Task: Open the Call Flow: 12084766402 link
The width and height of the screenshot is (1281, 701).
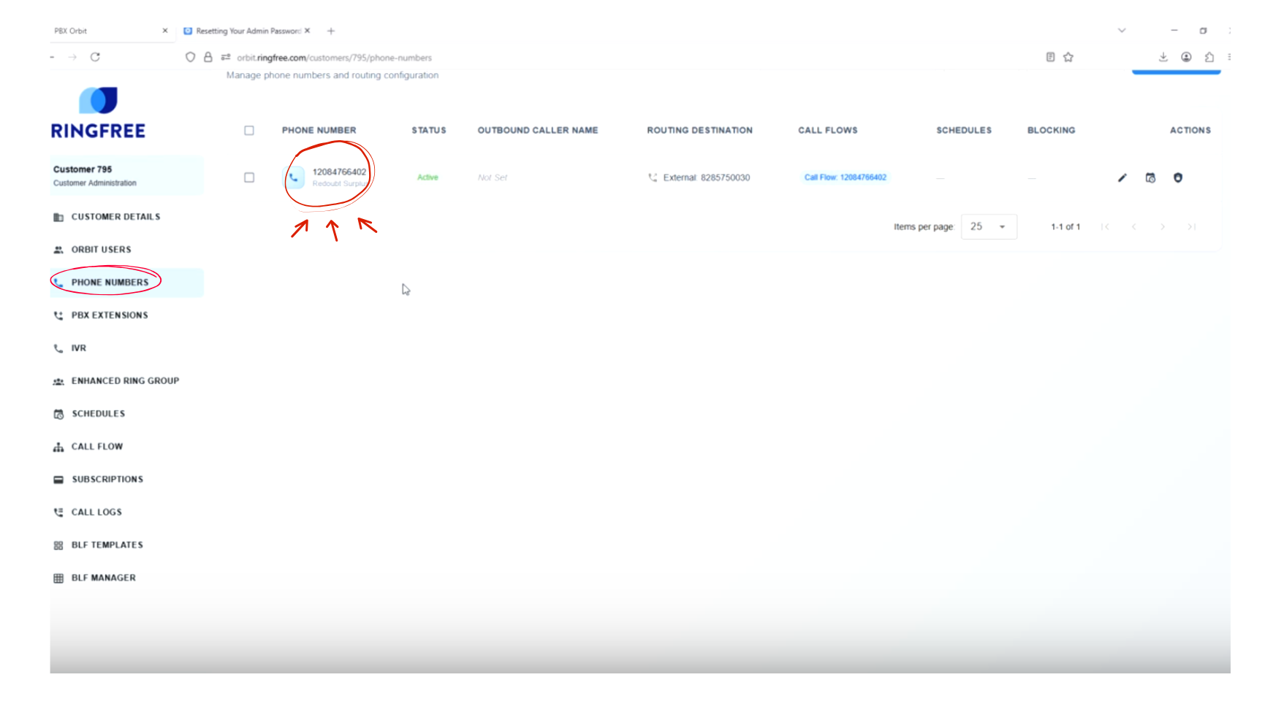Action: click(x=845, y=177)
